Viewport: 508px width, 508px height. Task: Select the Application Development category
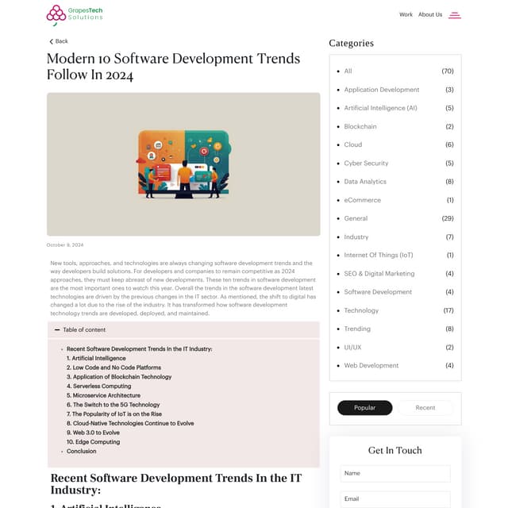click(x=381, y=90)
